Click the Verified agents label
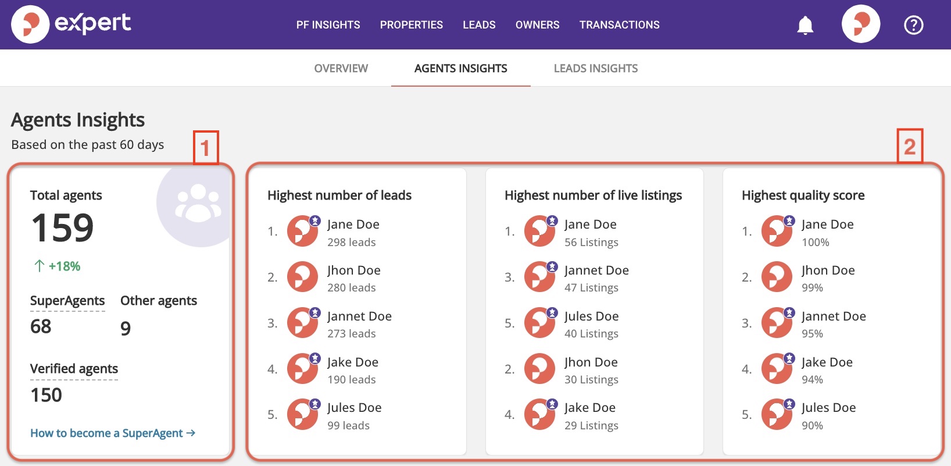Image resolution: width=951 pixels, height=466 pixels. [x=74, y=369]
